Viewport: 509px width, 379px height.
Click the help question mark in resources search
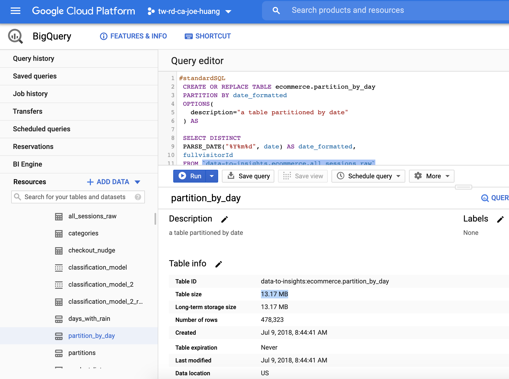138,197
